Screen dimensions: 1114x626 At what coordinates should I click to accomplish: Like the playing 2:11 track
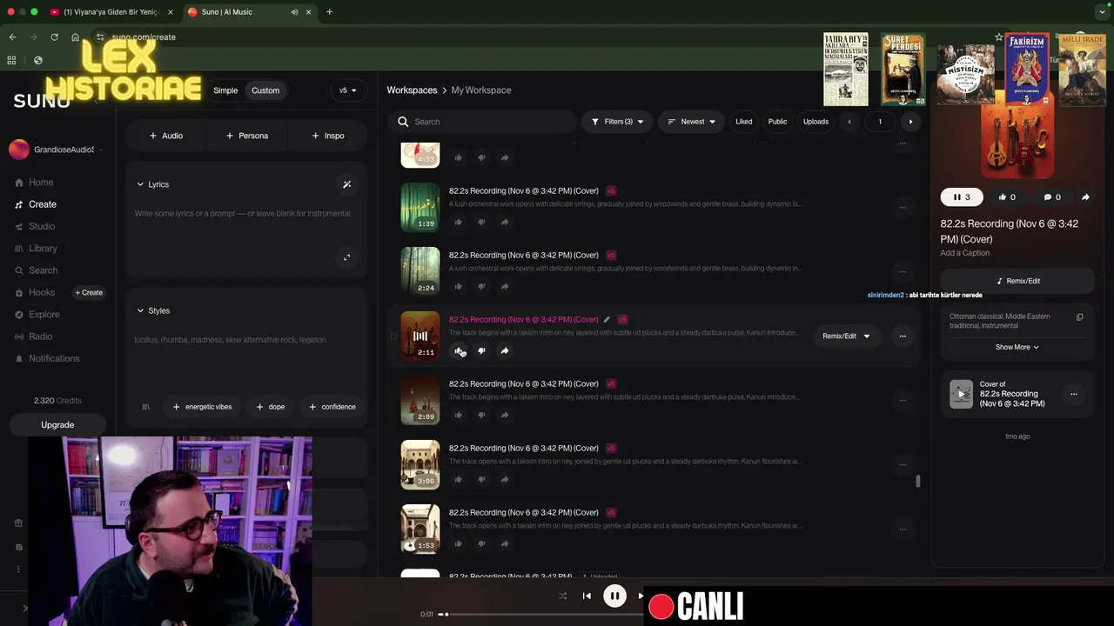point(459,350)
